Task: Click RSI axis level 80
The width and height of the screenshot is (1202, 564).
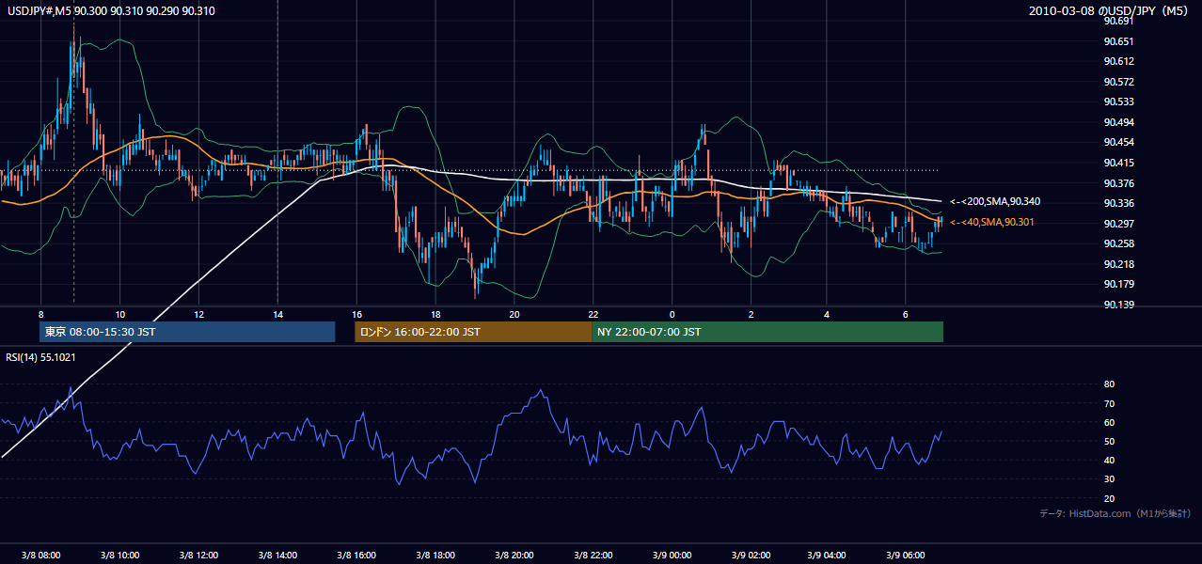Action: 1109,384
